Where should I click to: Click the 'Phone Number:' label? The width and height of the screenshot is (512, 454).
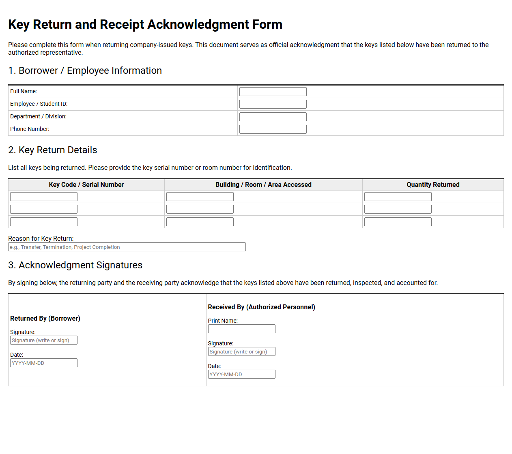tap(30, 129)
